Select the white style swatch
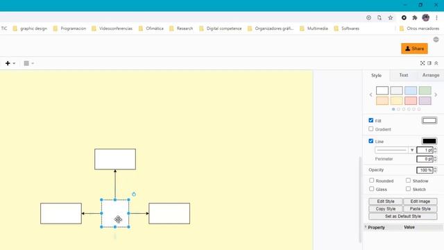The width and height of the screenshot is (444, 250). pos(382,90)
